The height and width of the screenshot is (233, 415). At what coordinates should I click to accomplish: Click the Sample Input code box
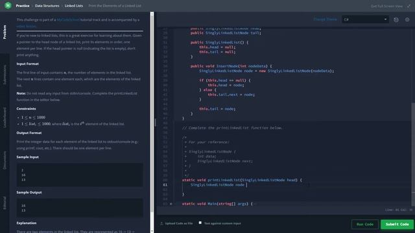point(80,175)
